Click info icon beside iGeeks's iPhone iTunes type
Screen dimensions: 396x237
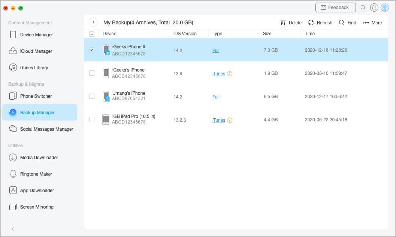click(x=230, y=74)
